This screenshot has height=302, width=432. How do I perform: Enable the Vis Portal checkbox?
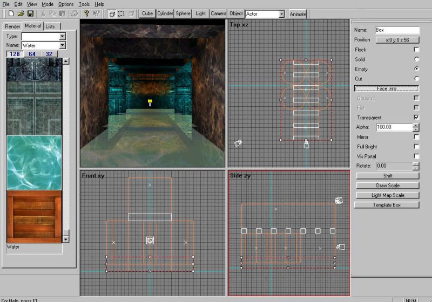(416, 156)
